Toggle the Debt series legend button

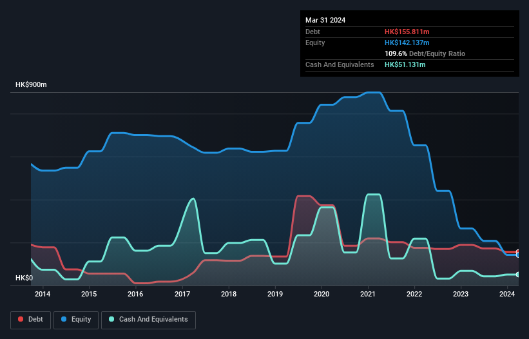(x=30, y=320)
